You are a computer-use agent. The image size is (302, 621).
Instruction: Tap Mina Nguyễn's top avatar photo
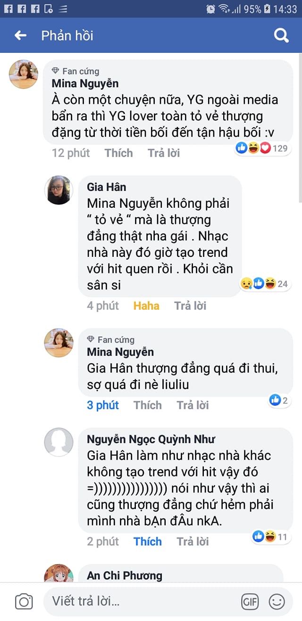click(x=24, y=74)
